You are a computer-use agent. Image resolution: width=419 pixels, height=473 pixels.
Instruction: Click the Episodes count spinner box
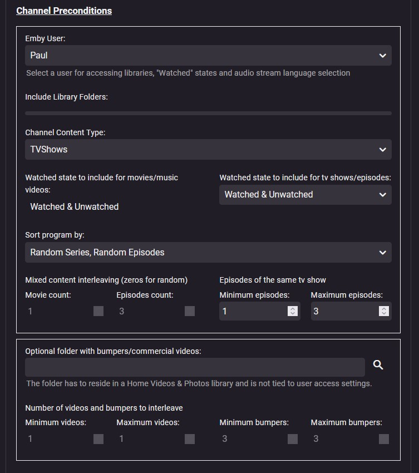click(x=190, y=312)
